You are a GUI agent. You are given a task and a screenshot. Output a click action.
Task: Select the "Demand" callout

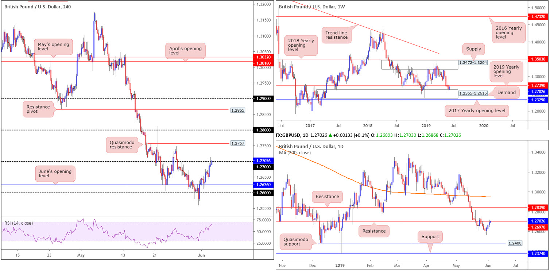tap(506, 92)
